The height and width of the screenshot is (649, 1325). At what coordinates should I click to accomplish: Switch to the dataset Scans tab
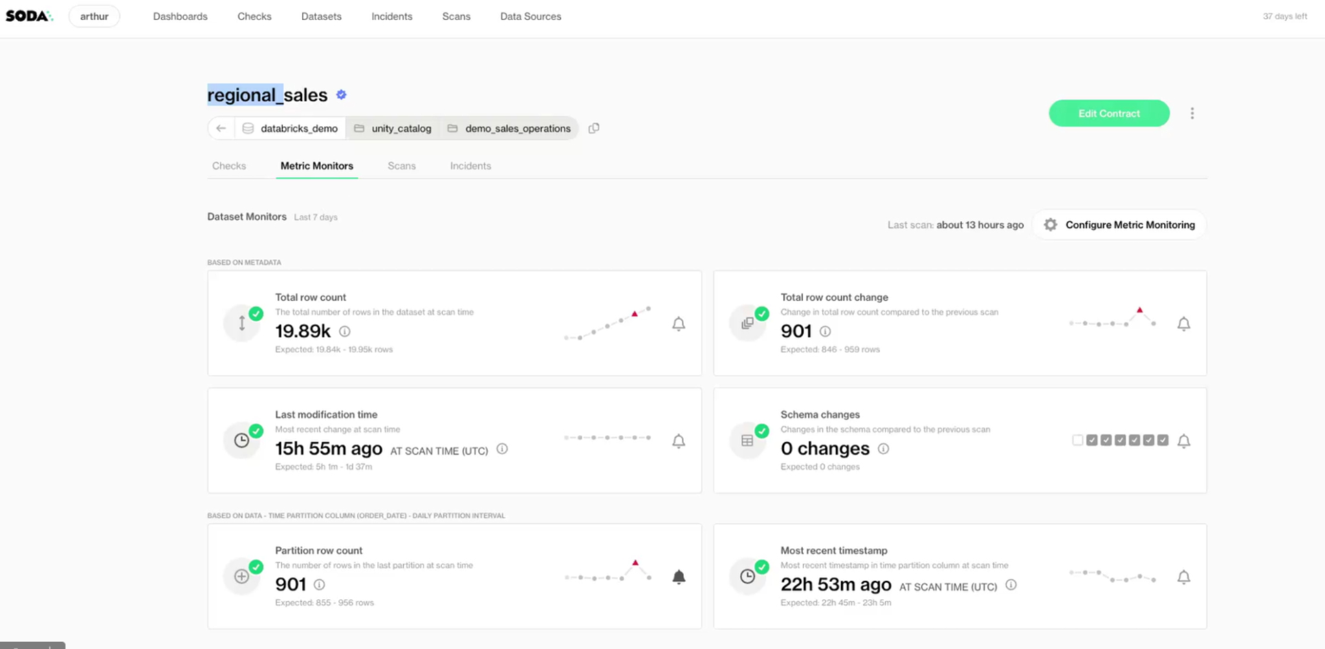tap(402, 166)
